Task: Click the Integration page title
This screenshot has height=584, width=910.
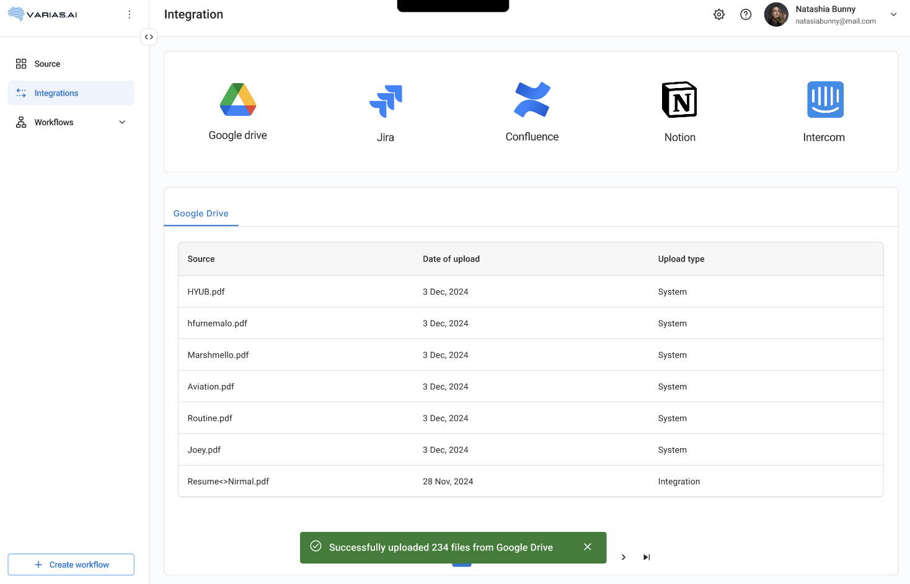Action: pyautogui.click(x=193, y=14)
